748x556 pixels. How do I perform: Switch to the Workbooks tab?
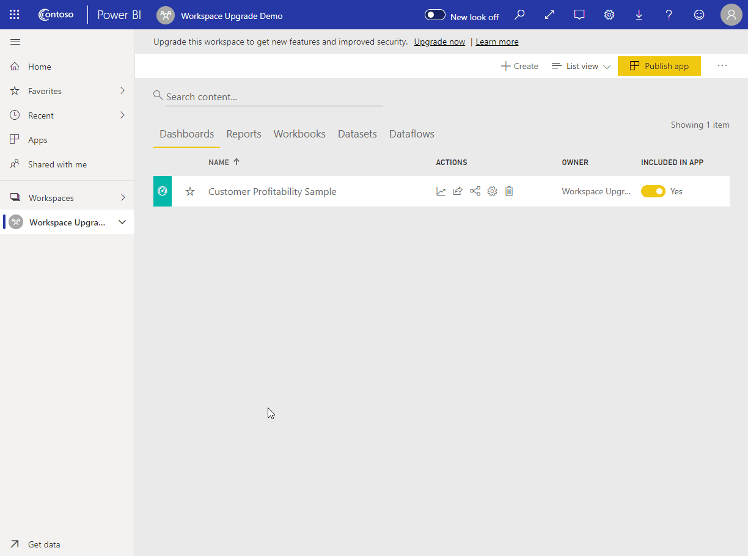299,134
